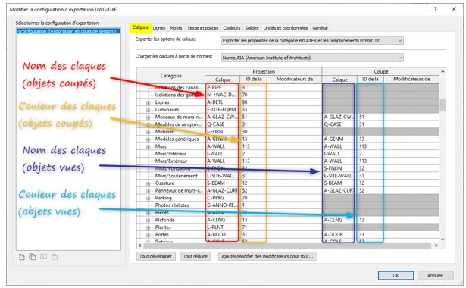Viewport: 466px width, 288px height.
Task: Expand the Panneaux de murs-rideaux category
Action: (148, 191)
